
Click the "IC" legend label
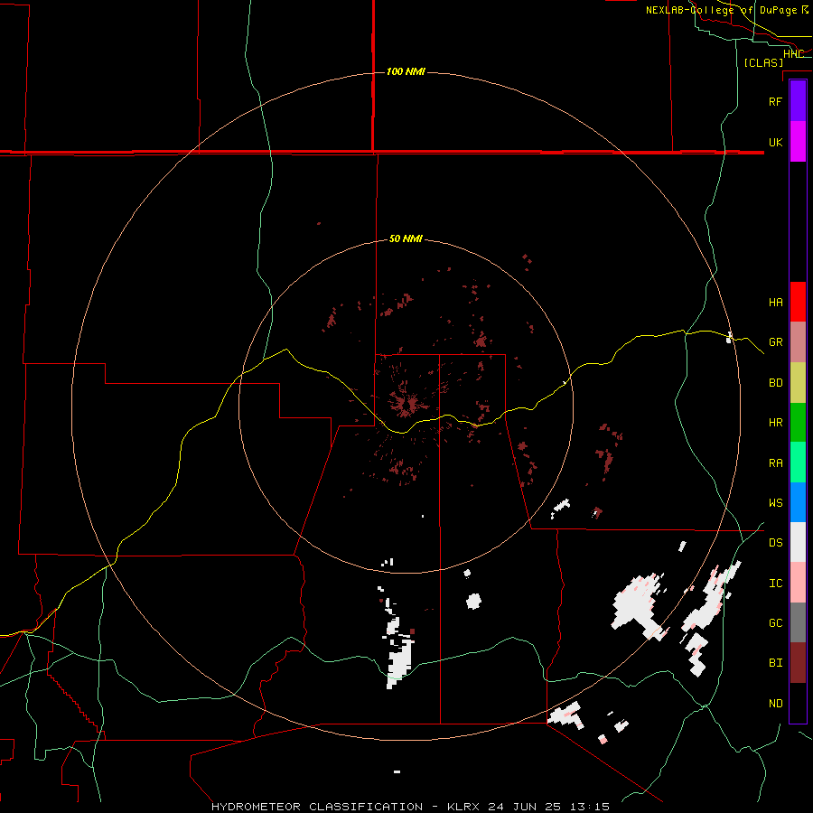tap(775, 584)
